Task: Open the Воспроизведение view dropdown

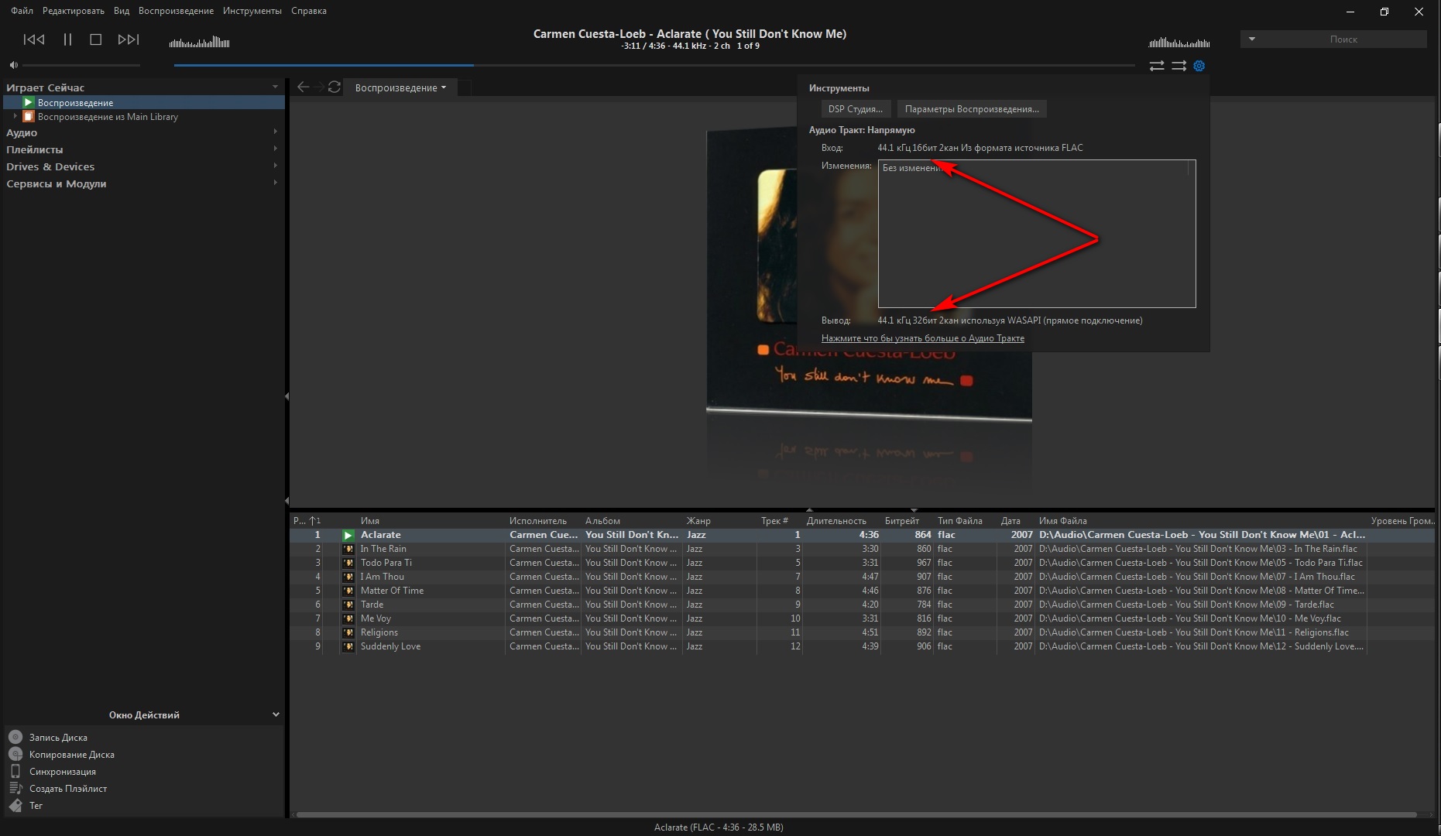Action: point(400,87)
